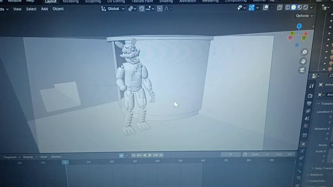Open the Options dropdown in viewport
This screenshot has height=187, width=333.
[305, 16]
